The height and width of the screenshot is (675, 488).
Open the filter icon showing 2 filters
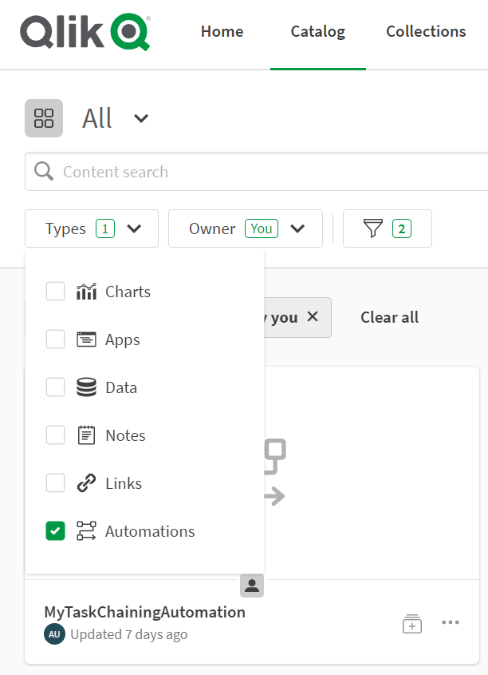coord(387,228)
